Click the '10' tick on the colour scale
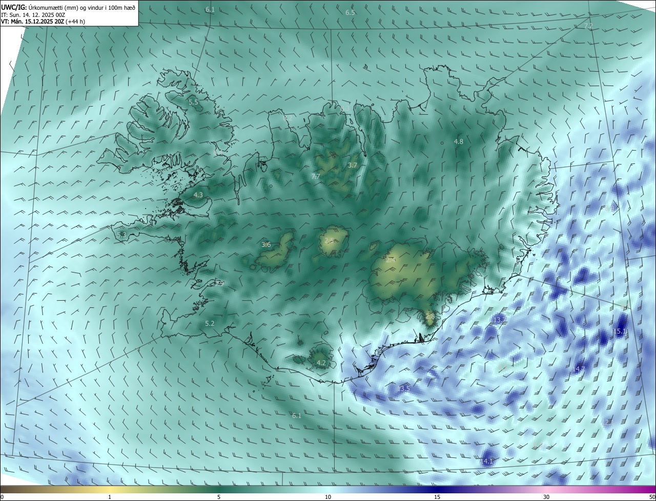 pyautogui.click(x=328, y=497)
